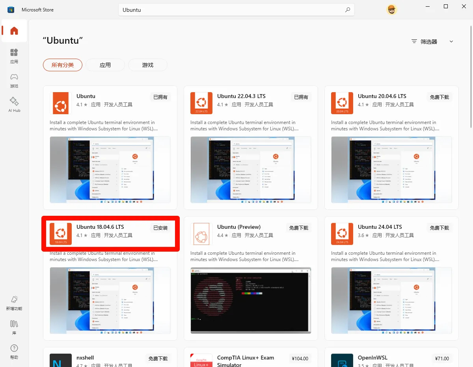Click the Microsoft Store logo icon
473x367 pixels.
[x=11, y=9]
